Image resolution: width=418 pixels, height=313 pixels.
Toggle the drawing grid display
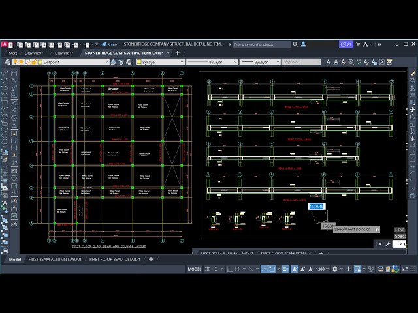coord(208,269)
